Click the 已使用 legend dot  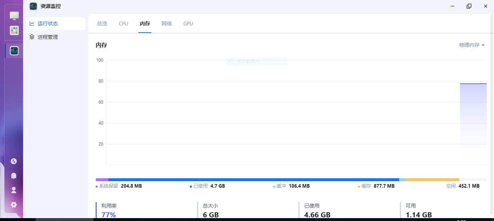coord(191,187)
